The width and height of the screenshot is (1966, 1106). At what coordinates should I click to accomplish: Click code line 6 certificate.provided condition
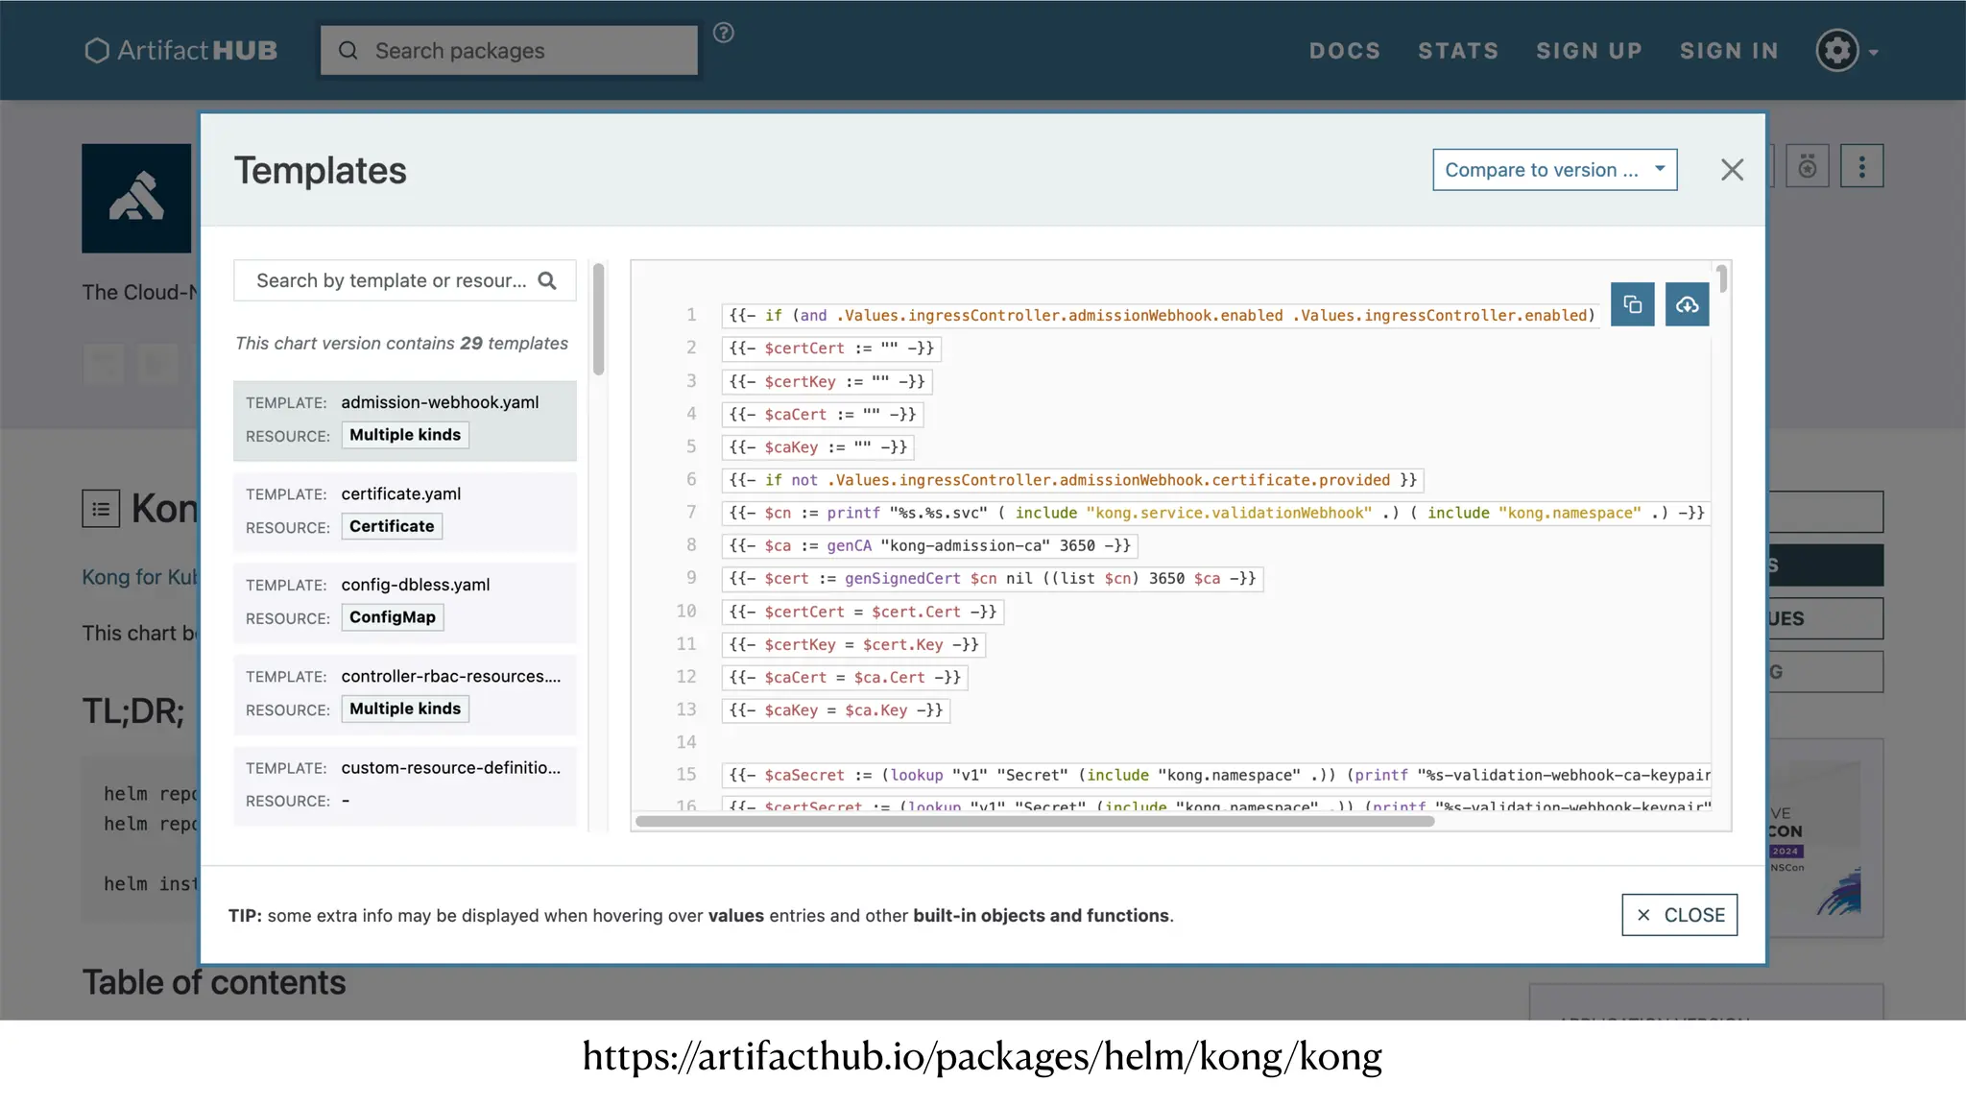[x=1072, y=480]
